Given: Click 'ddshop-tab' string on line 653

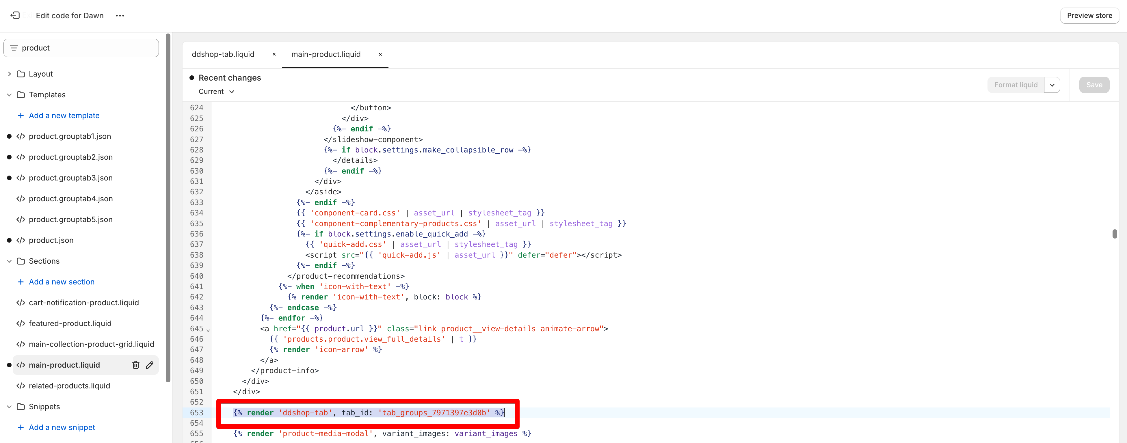Looking at the screenshot, I should [x=305, y=413].
